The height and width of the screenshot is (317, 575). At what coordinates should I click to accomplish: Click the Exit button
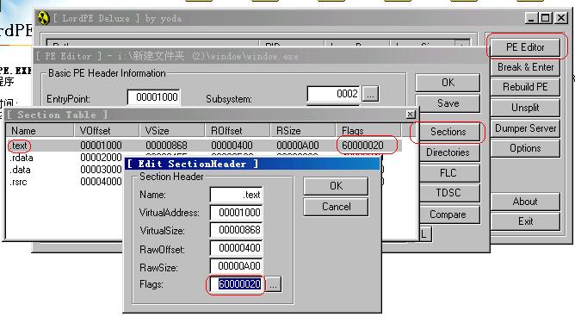[525, 221]
